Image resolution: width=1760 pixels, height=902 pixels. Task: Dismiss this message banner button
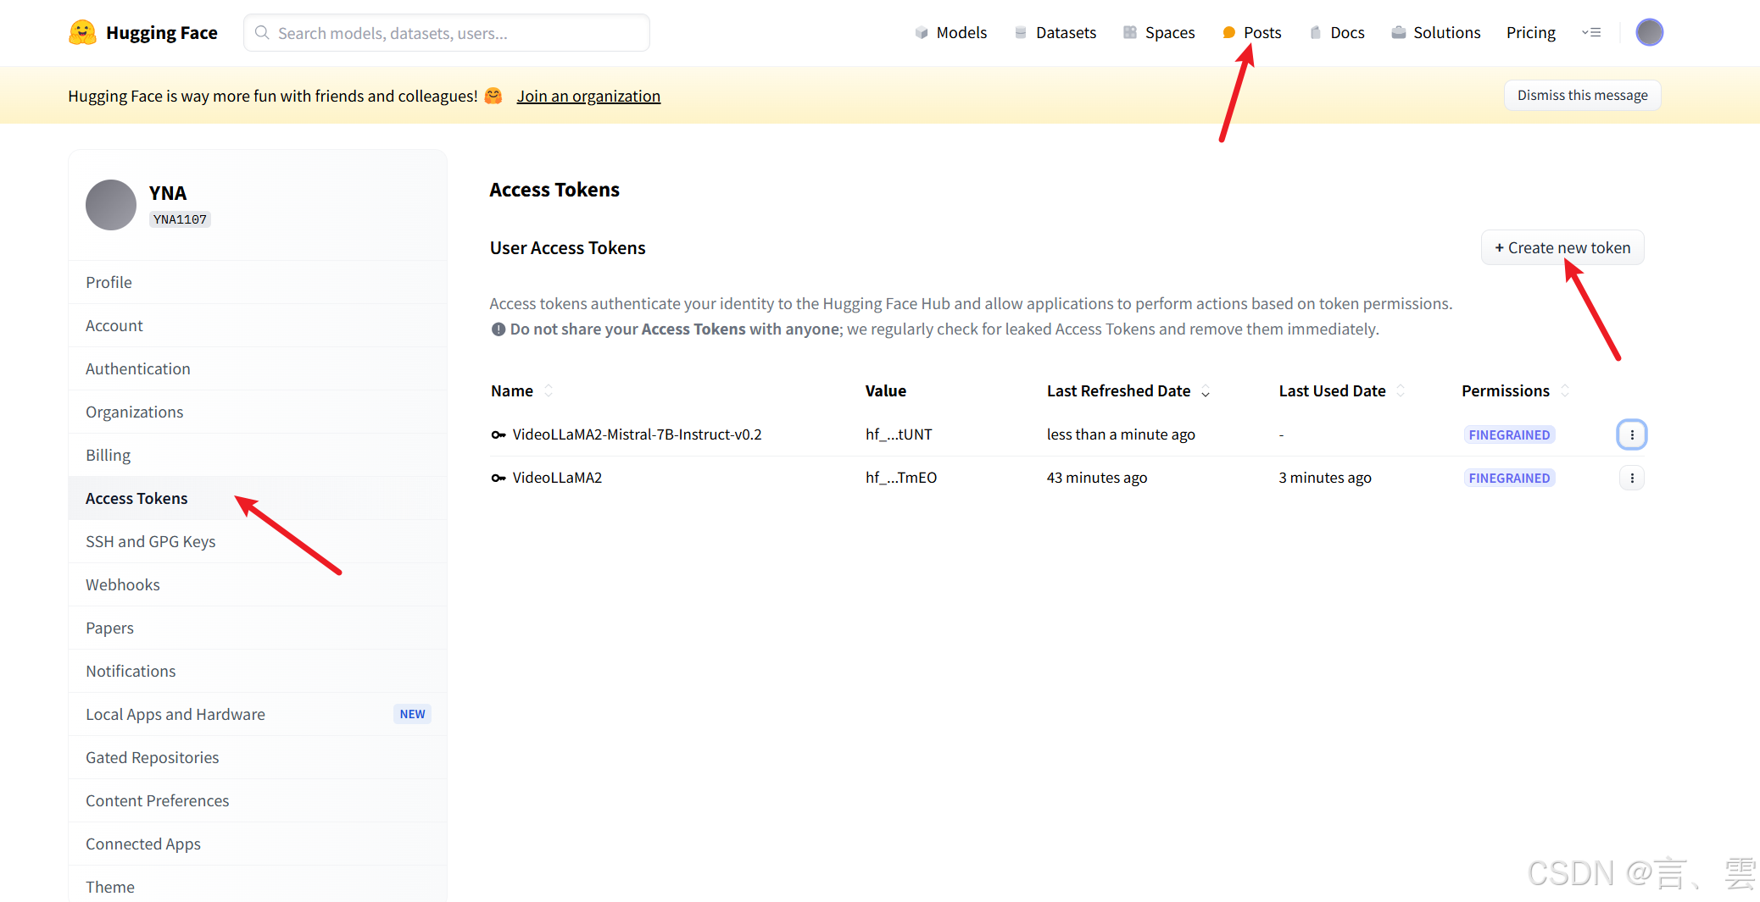1582,95
